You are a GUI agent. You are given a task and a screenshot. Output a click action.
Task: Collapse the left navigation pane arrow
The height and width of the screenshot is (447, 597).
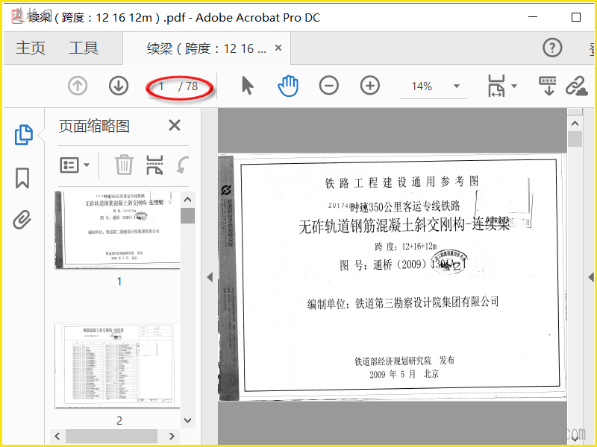(210, 277)
